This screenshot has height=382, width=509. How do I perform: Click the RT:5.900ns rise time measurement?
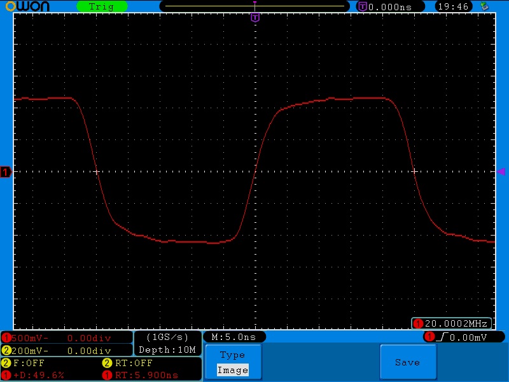(140, 375)
